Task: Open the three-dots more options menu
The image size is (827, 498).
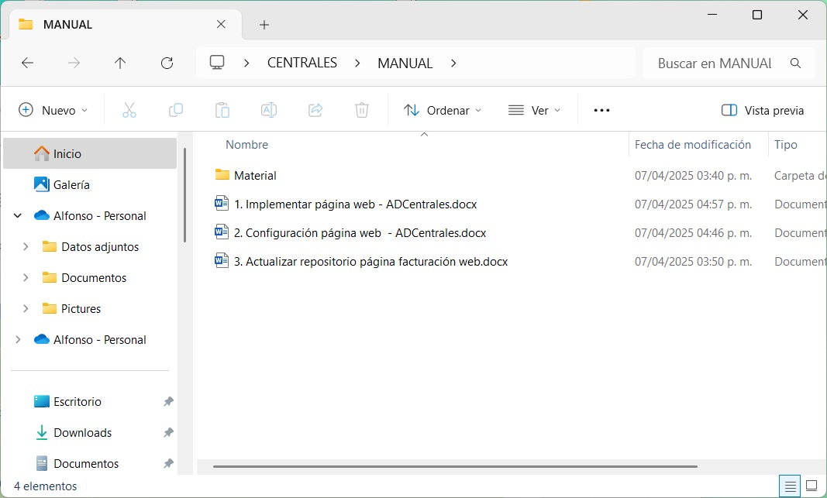Action: (x=601, y=110)
